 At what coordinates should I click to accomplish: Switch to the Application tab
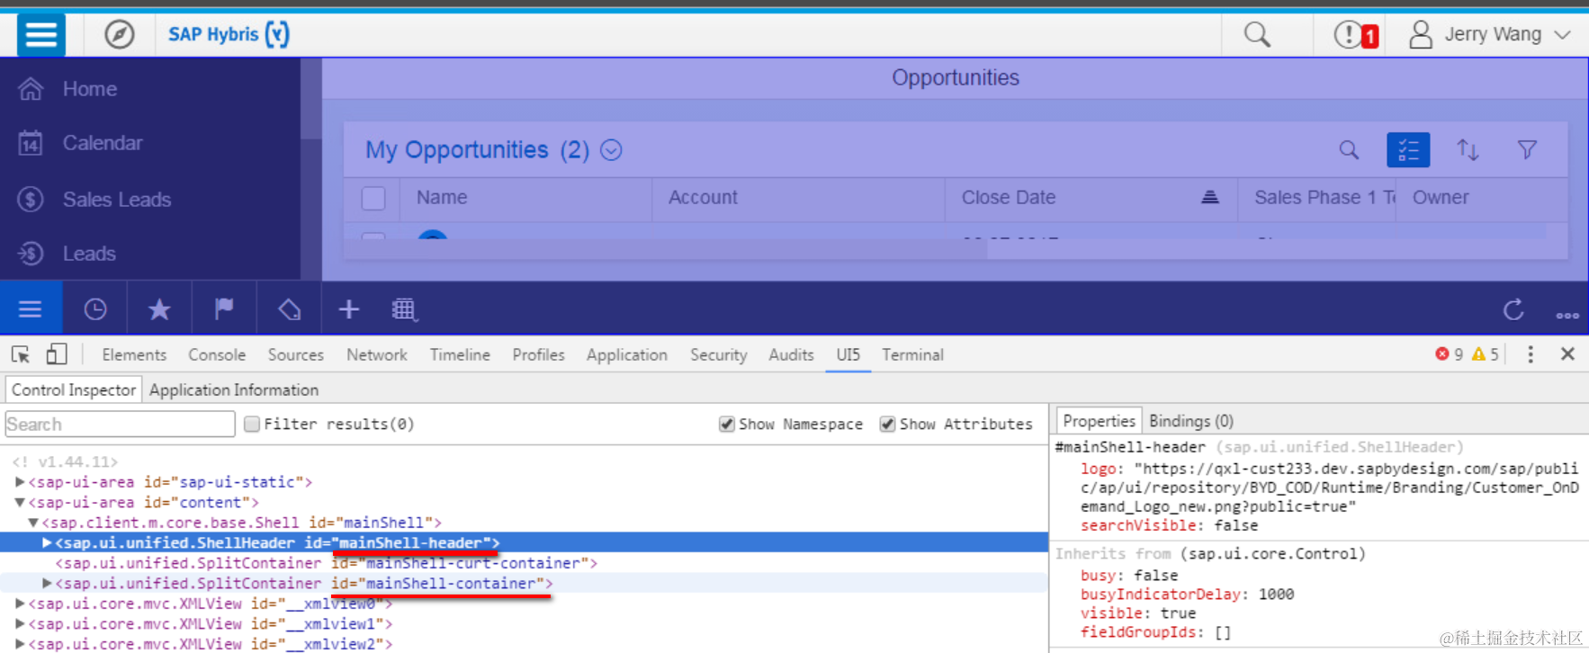627,355
